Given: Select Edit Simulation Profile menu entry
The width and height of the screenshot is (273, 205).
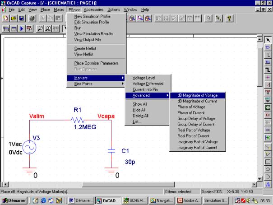Looking at the screenshot, I should (x=96, y=22).
